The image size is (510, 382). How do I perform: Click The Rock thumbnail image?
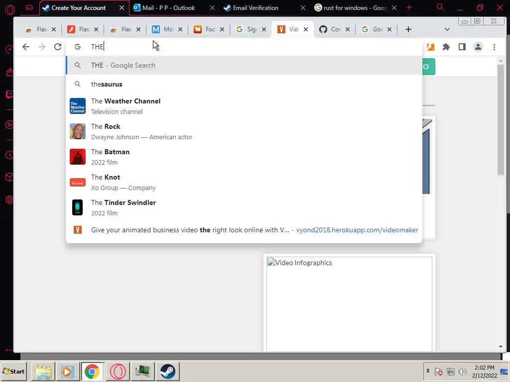77,131
